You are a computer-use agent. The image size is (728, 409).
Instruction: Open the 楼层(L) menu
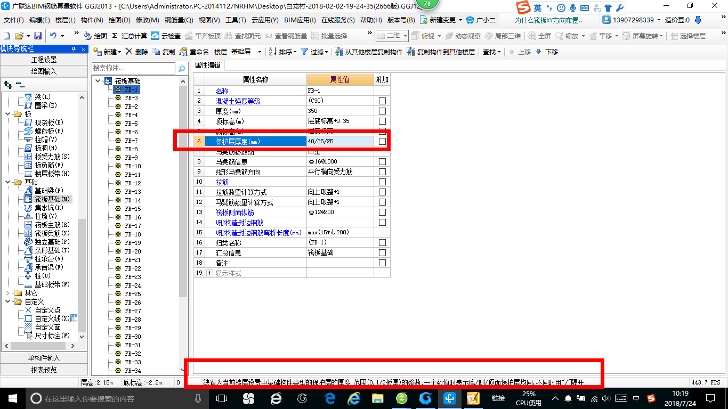coord(66,20)
